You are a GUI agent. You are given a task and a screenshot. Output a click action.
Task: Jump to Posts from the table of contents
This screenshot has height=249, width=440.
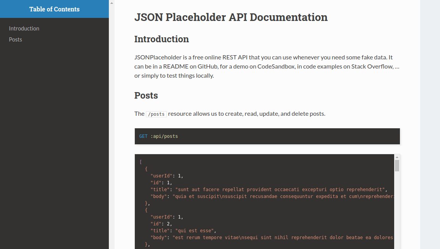coord(16,40)
